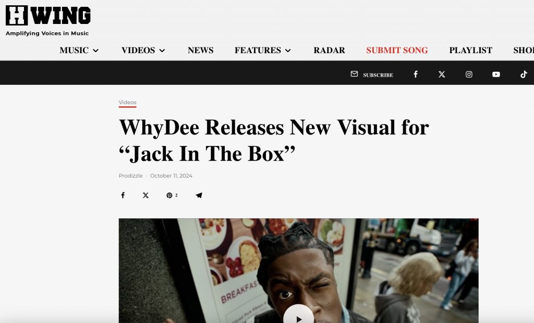
Task: Click the red SUBMIT SONG link
Action: [x=397, y=51]
